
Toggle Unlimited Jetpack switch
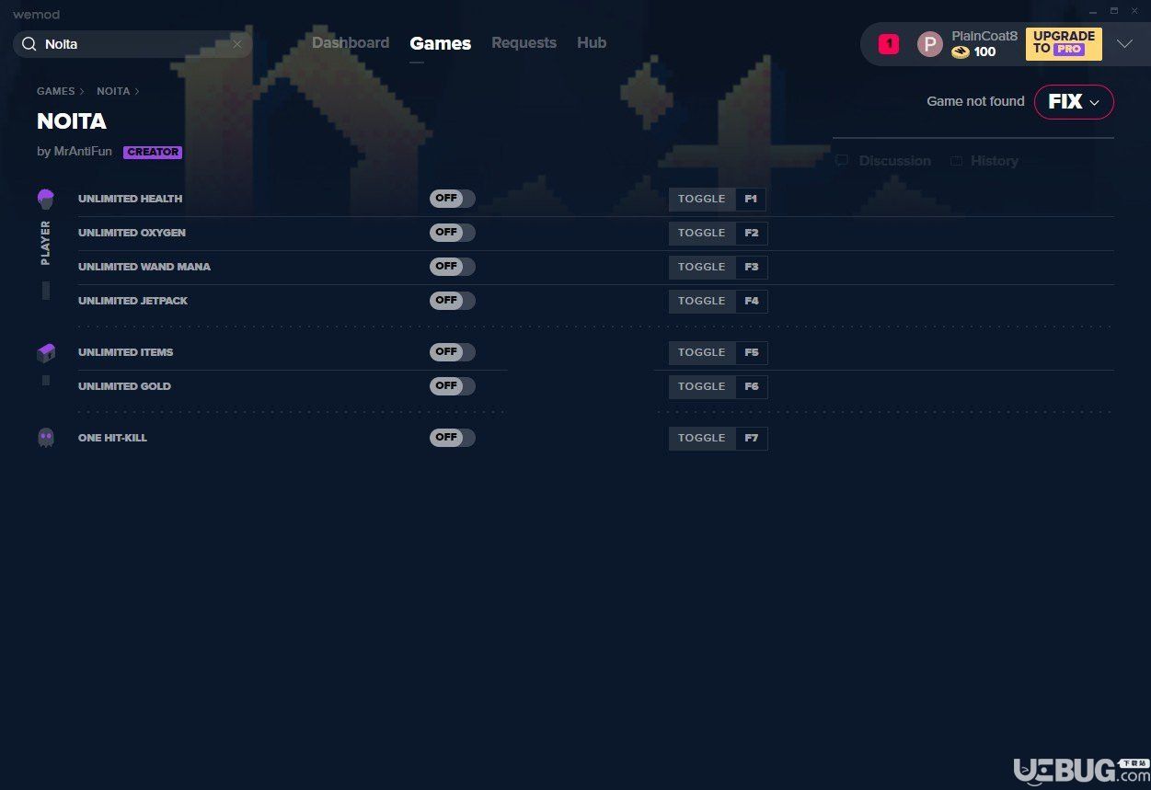(x=453, y=301)
